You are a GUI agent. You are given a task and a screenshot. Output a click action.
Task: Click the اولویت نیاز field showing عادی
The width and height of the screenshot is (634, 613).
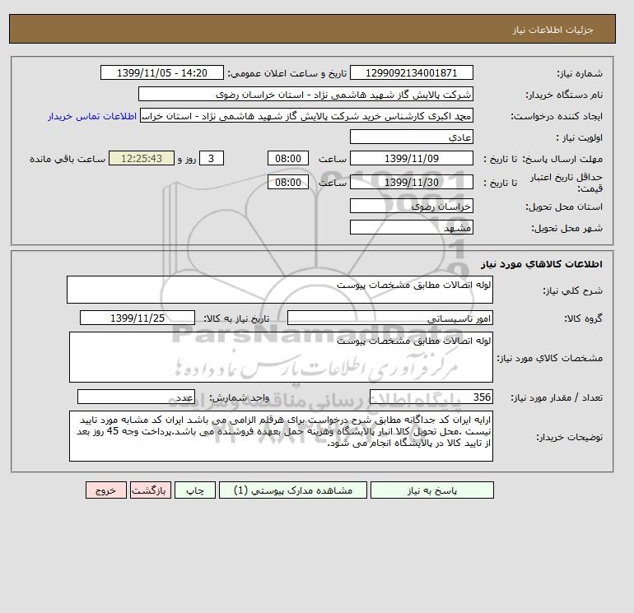click(411, 137)
